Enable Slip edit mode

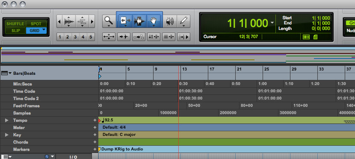(15, 30)
